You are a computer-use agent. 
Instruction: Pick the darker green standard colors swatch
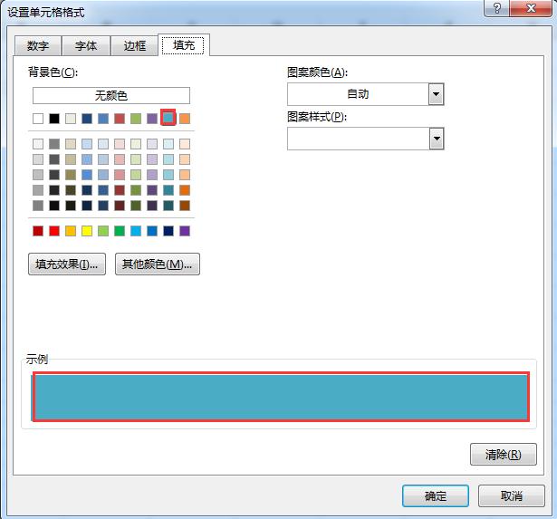[x=120, y=231]
